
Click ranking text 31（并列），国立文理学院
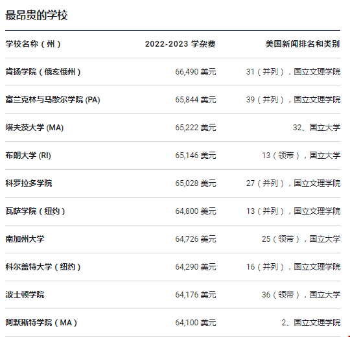[x=294, y=72]
